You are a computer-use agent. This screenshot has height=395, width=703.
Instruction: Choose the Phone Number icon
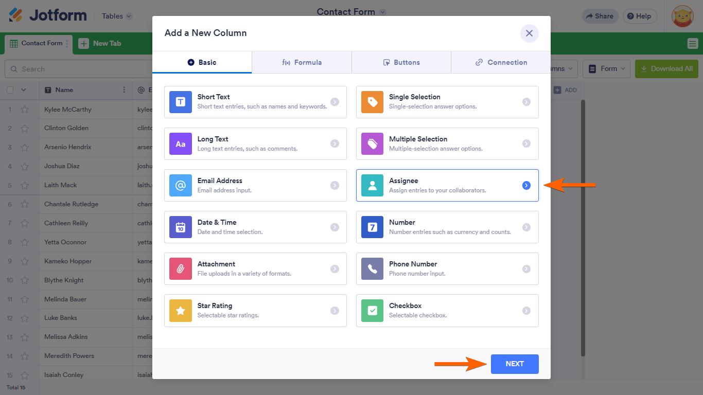372,269
